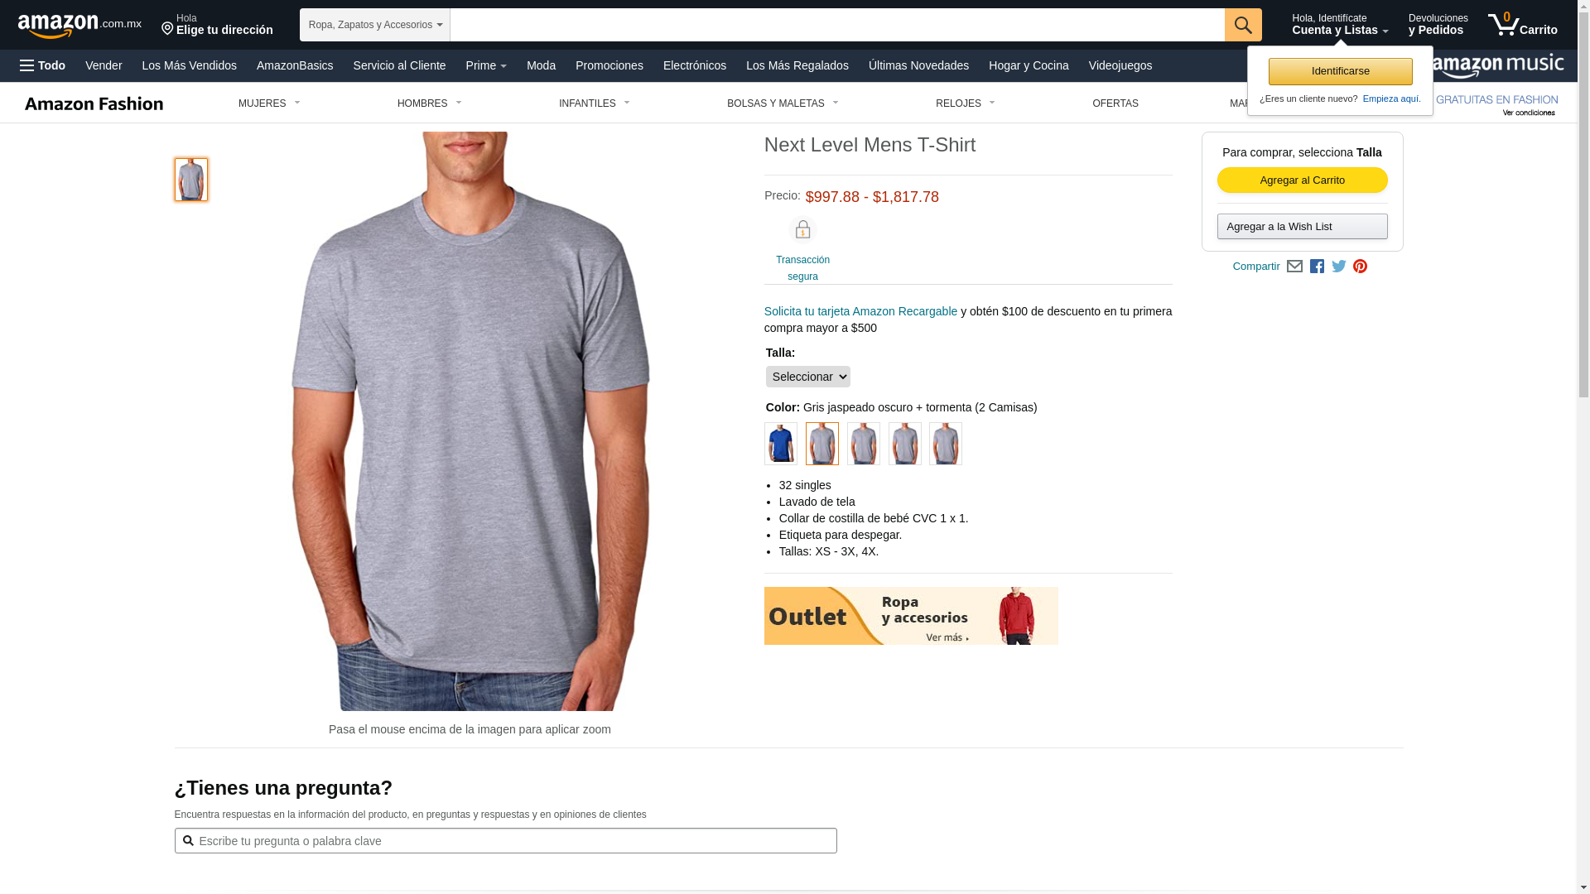The height and width of the screenshot is (894, 1590).
Task: Select the last gray shirt color swatch
Action: click(x=946, y=444)
